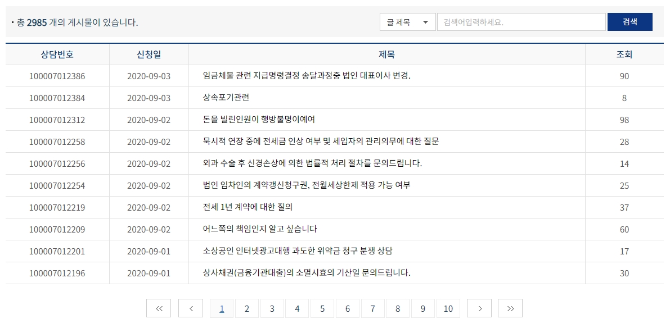The width and height of the screenshot is (670, 328).
Task: Open post 상사채권(금융기관대출)의 소멸시효
Action: [307, 273]
